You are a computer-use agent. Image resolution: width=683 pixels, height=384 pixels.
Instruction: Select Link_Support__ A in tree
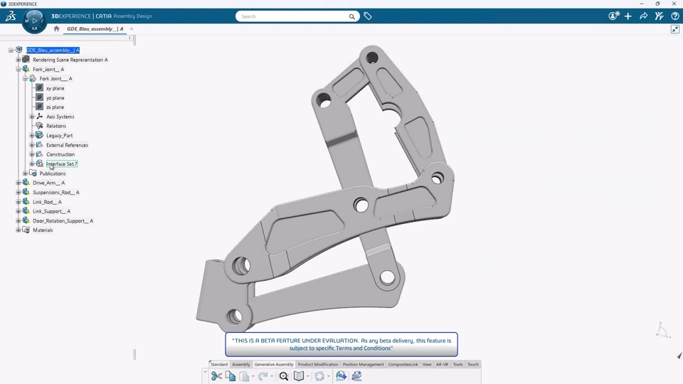51,211
